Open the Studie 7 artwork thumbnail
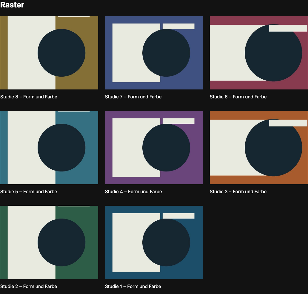 (154, 53)
